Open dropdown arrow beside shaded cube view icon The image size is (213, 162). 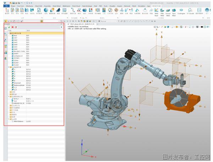tap(170, 27)
